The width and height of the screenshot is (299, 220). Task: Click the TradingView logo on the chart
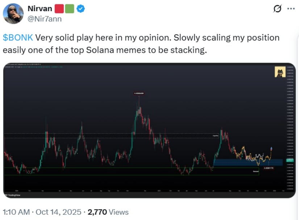pyautogui.click(x=11, y=195)
